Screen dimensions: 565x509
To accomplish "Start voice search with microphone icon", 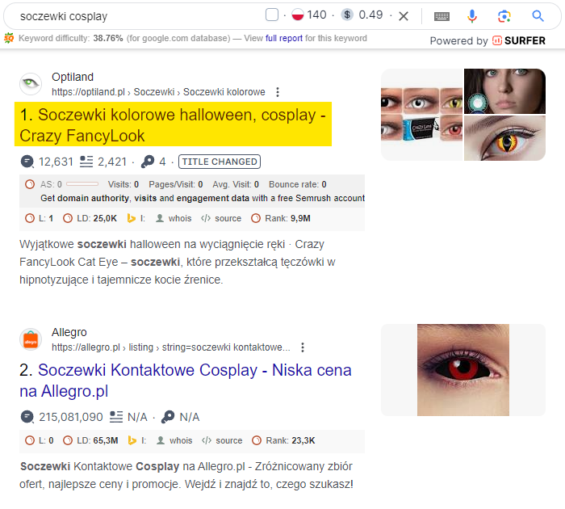I will point(472,16).
